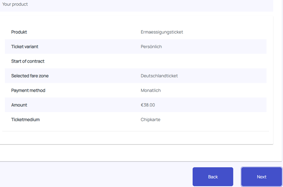Image resolution: width=283 pixels, height=187 pixels.
Task: Click the €38.00 amount value
Action: click(x=148, y=105)
